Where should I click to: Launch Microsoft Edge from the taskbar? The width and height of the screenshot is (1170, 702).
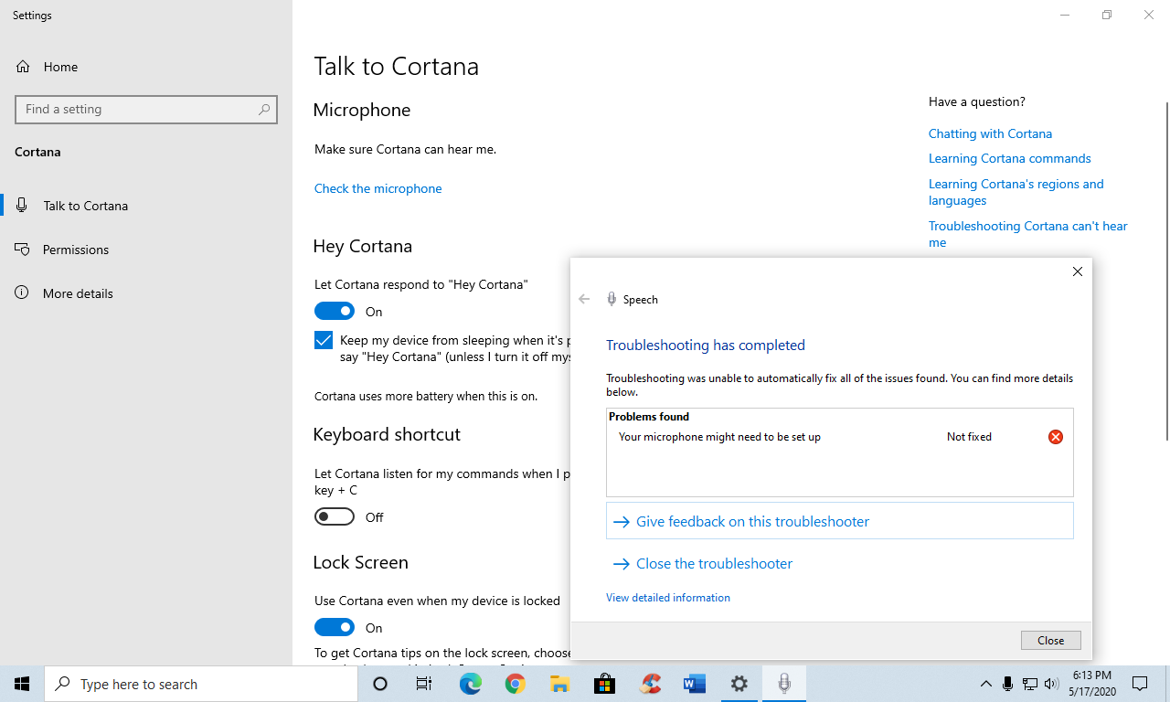(471, 684)
